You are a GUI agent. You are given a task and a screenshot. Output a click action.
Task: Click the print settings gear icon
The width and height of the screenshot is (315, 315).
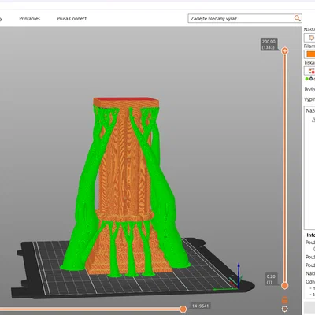click(311, 38)
